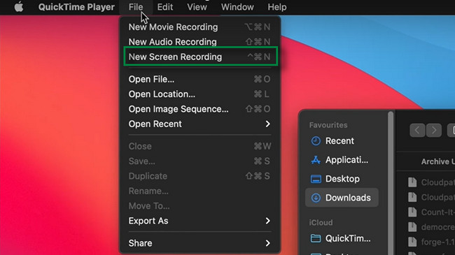This screenshot has height=255, width=455.
Task: Choose Open File… from the File menu
Action: click(x=199, y=79)
